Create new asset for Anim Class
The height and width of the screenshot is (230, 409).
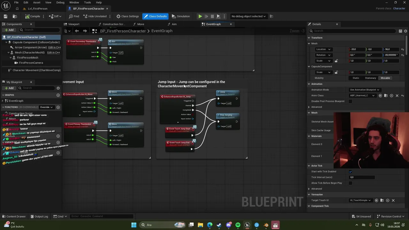tap(391, 96)
